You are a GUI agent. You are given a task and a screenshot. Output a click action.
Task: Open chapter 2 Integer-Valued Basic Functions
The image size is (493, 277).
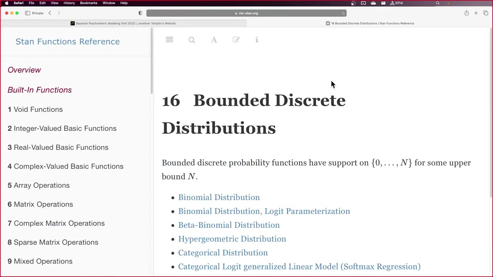[x=62, y=128]
